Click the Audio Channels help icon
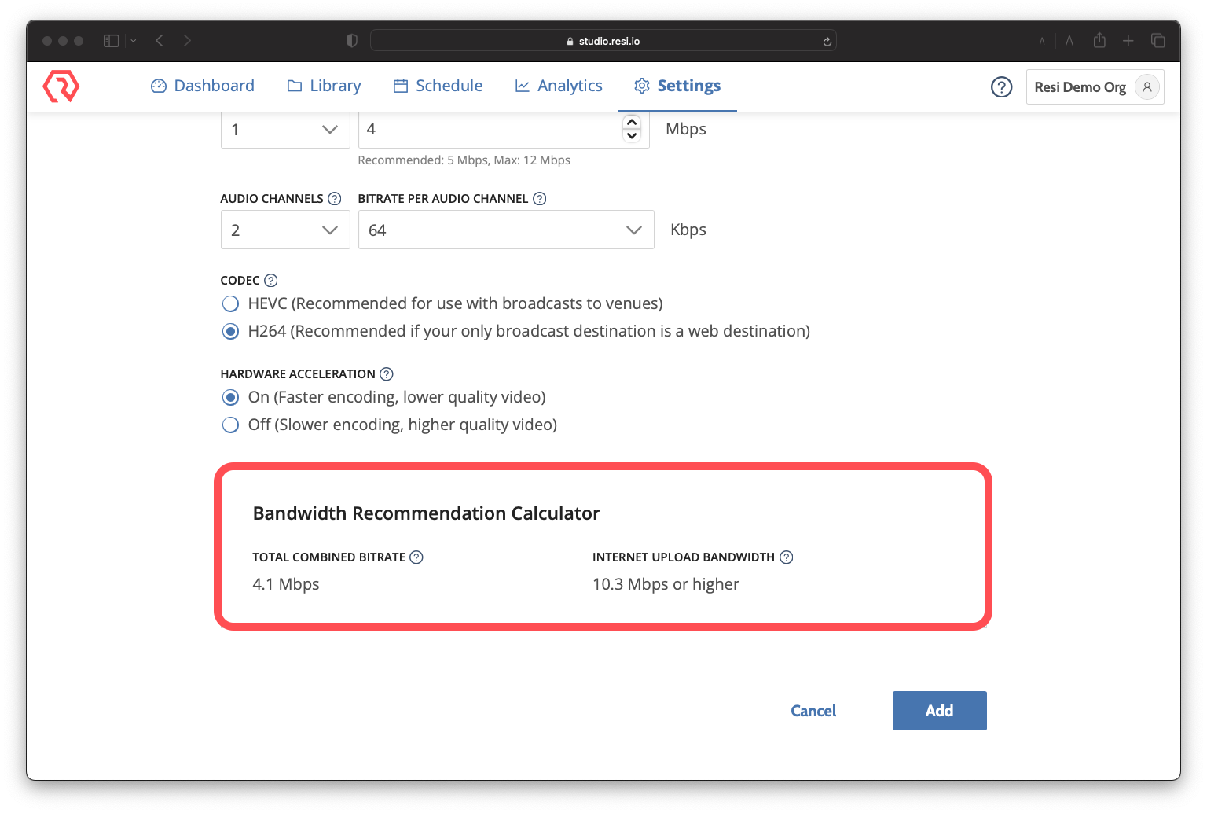The image size is (1207, 813). [x=335, y=199]
